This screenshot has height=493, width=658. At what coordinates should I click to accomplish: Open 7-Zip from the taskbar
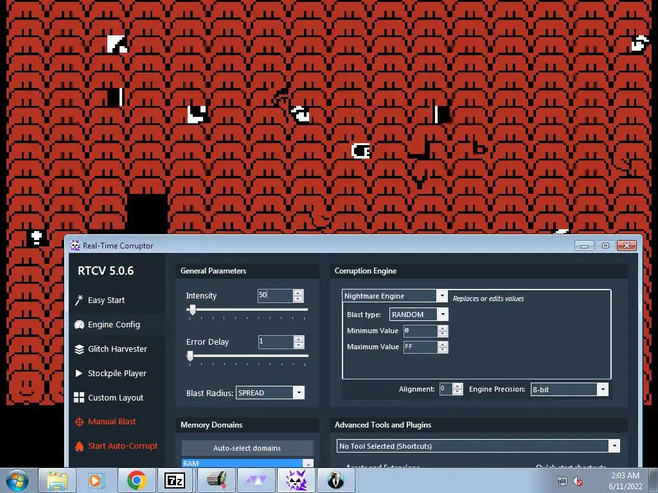[x=175, y=480]
